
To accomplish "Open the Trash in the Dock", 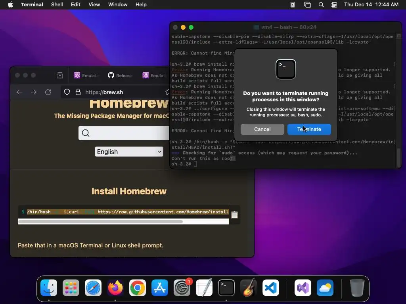I will [x=357, y=288].
